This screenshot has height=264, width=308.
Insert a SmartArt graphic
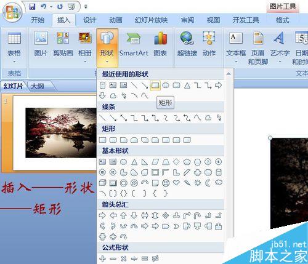pos(134,44)
